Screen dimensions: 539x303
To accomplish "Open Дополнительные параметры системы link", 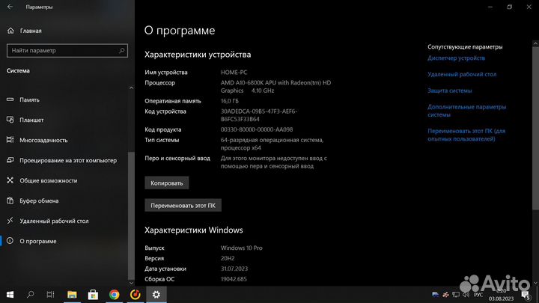I will point(467,111).
